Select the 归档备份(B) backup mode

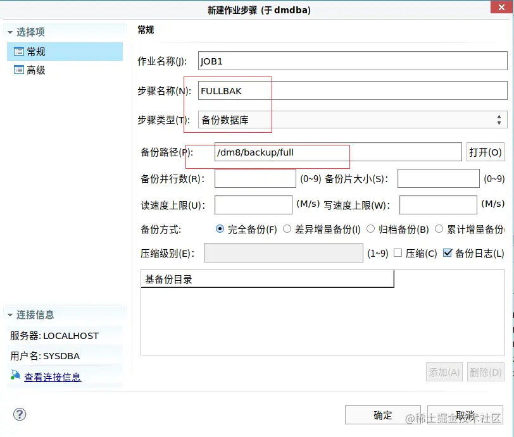(370, 229)
